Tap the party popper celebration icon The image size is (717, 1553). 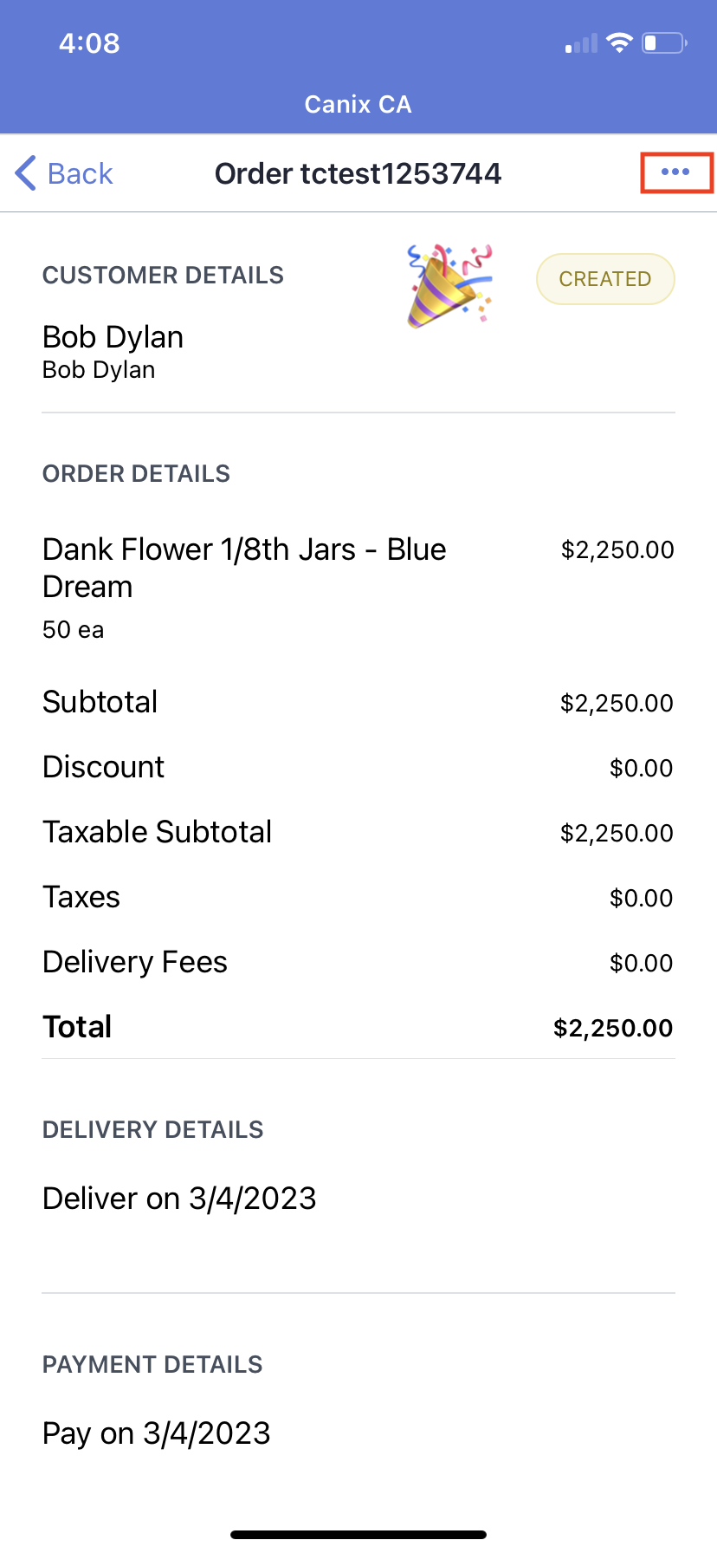click(x=449, y=285)
